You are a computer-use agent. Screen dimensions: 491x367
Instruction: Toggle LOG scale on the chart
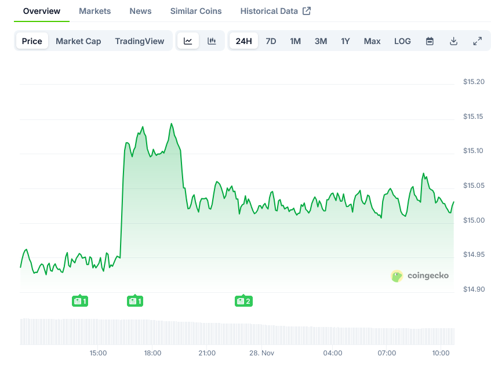click(402, 41)
